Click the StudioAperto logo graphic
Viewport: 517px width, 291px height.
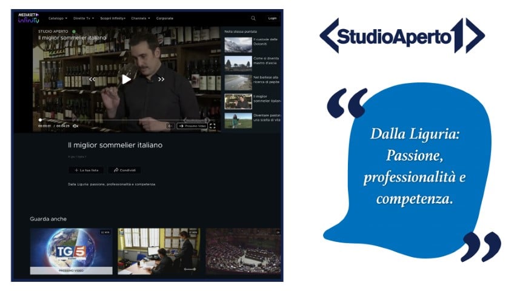pos(402,36)
